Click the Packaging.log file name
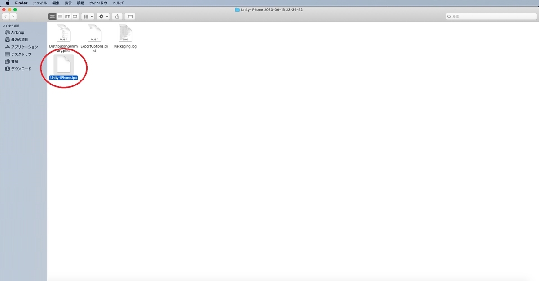The image size is (539, 281). click(125, 46)
